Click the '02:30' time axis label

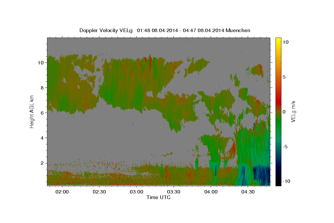(x=99, y=192)
